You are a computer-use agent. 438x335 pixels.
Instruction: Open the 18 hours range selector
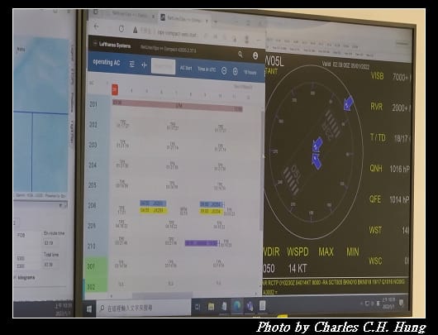pos(250,73)
